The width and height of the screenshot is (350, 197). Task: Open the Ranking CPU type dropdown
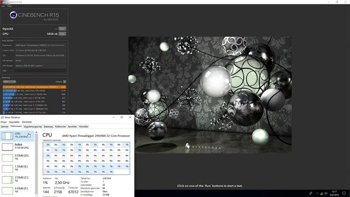(9, 82)
